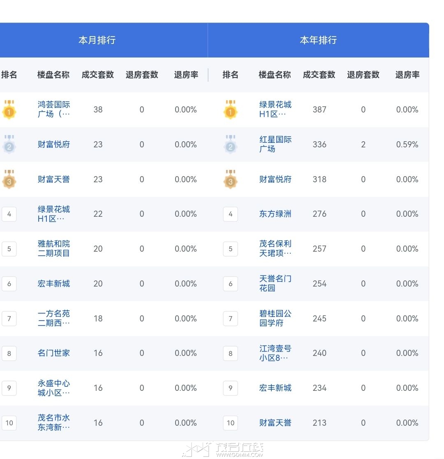Open 红星国际广场 property link
The image size is (444, 459).
(x=275, y=145)
